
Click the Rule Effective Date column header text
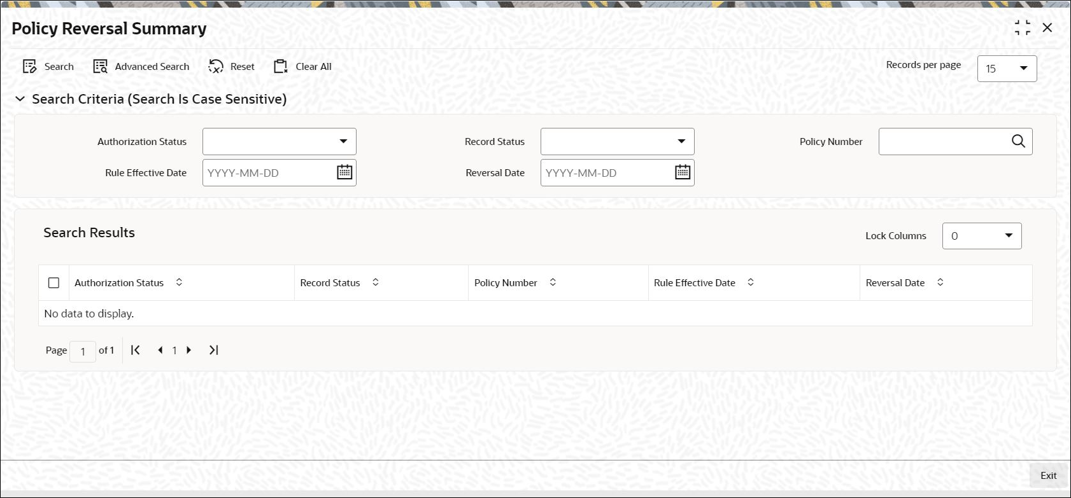coord(695,283)
